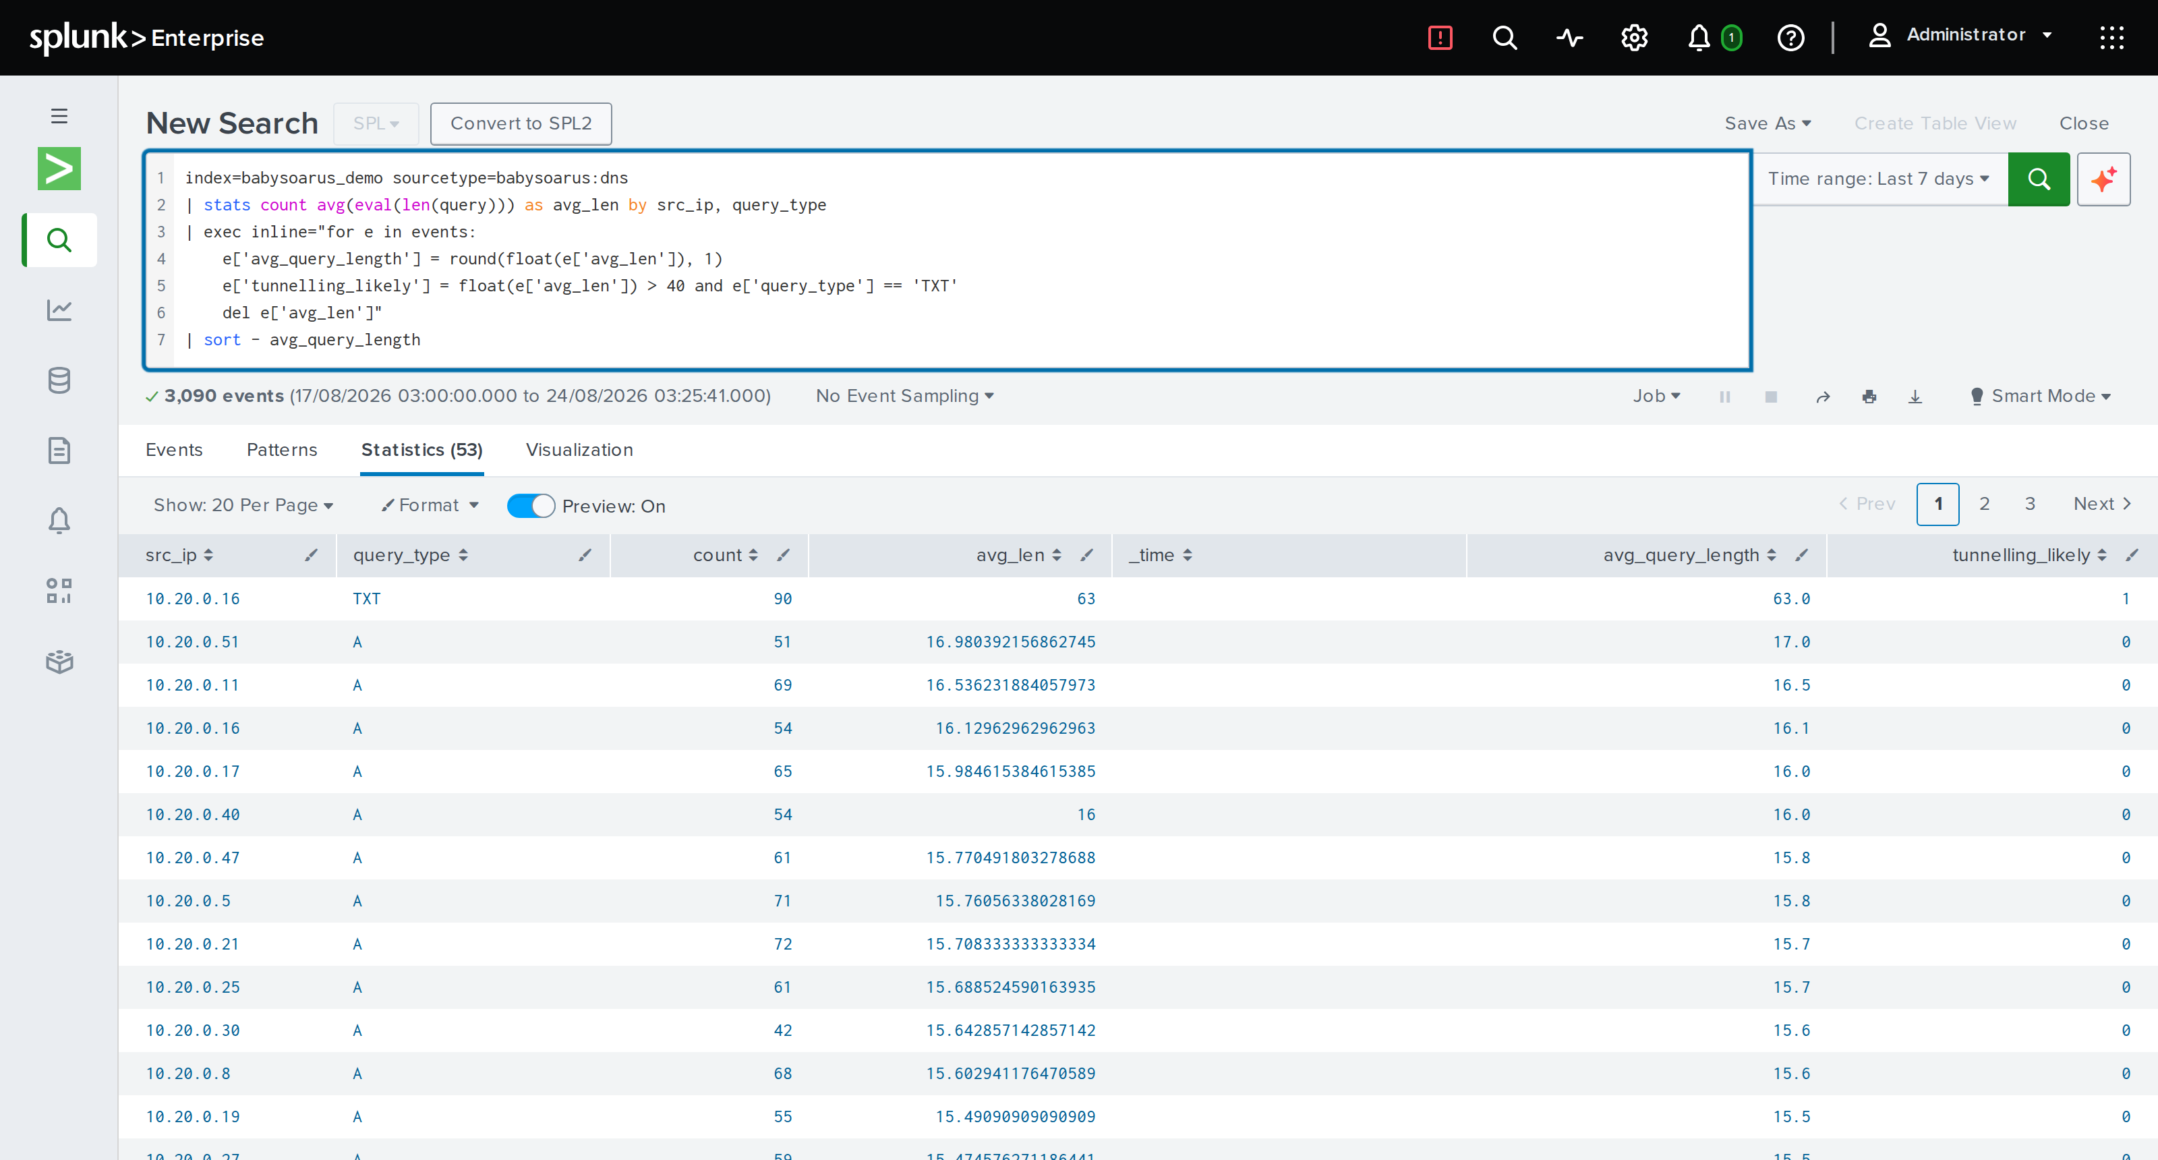Edit the avg_len column pencil icon
This screenshot has height=1160, width=2158.
[1086, 554]
